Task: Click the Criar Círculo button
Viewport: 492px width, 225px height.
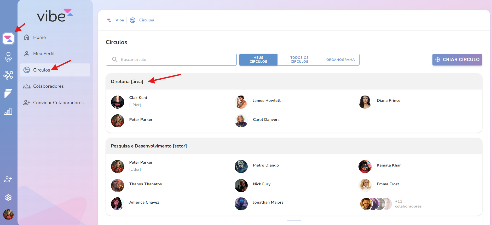Action: click(x=457, y=60)
